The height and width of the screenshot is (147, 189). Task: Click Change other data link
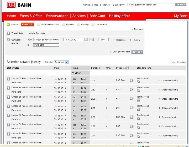(120, 52)
